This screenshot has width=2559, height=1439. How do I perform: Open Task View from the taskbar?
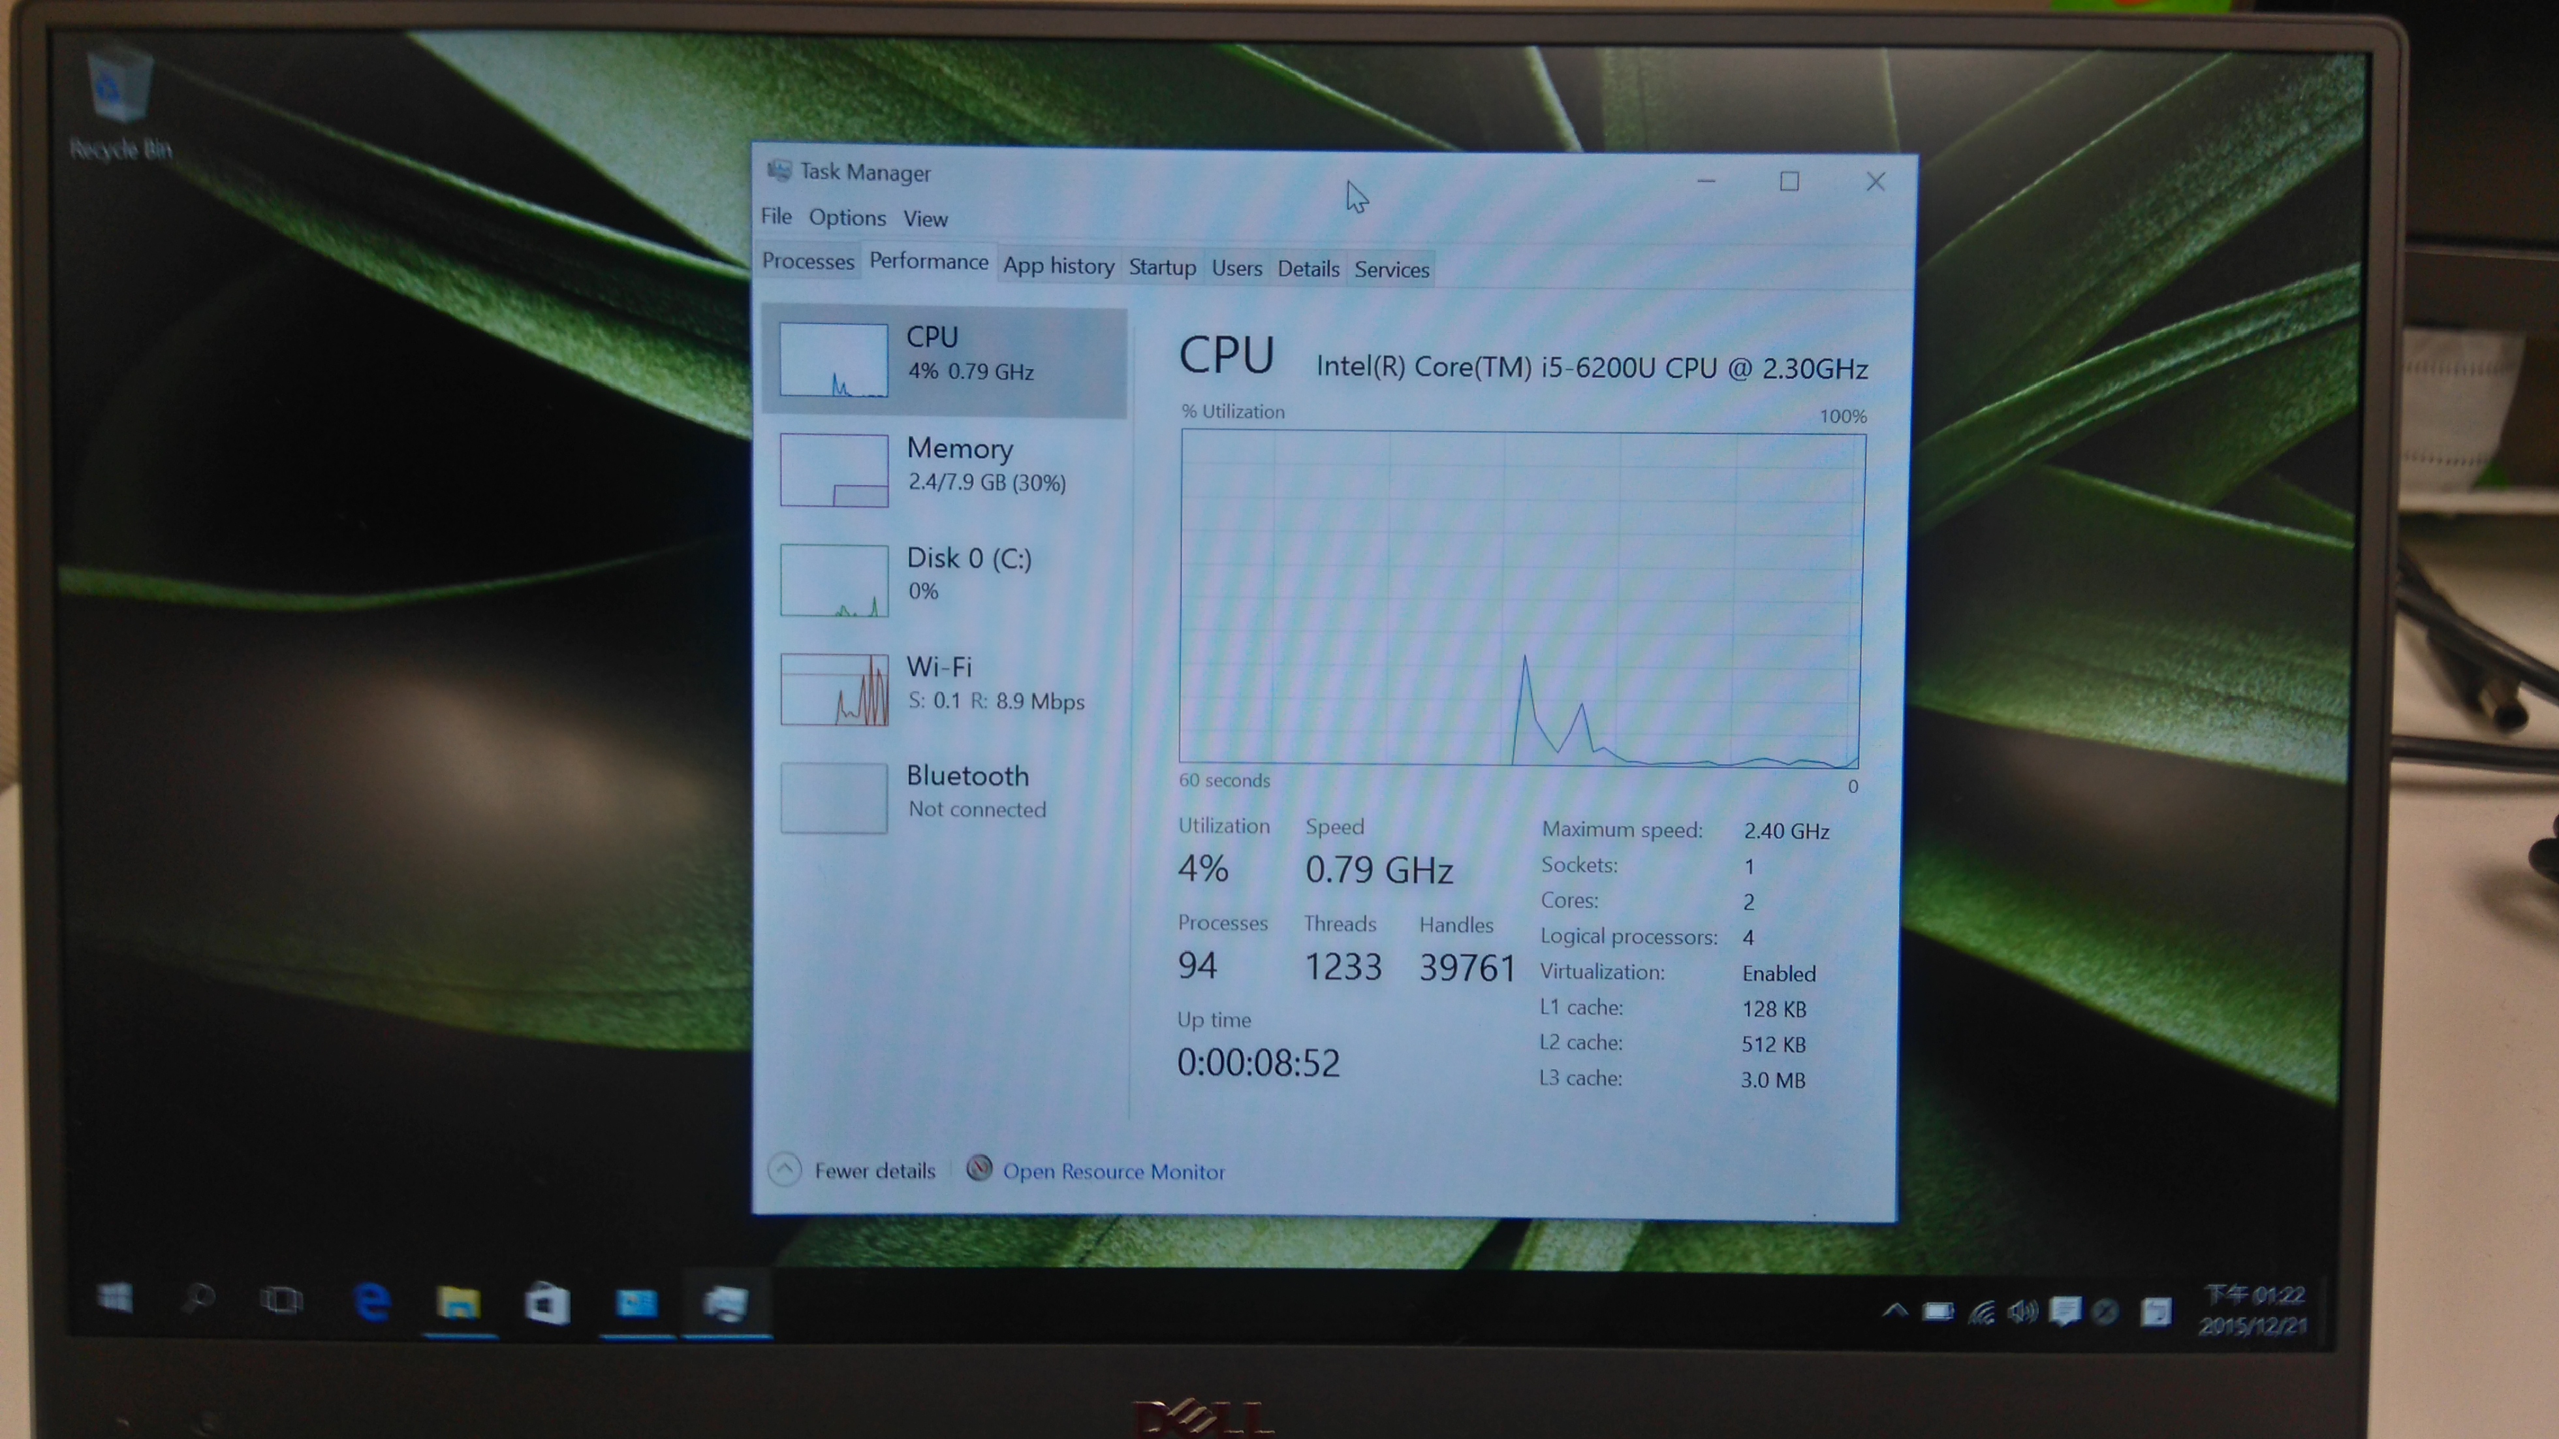click(281, 1300)
